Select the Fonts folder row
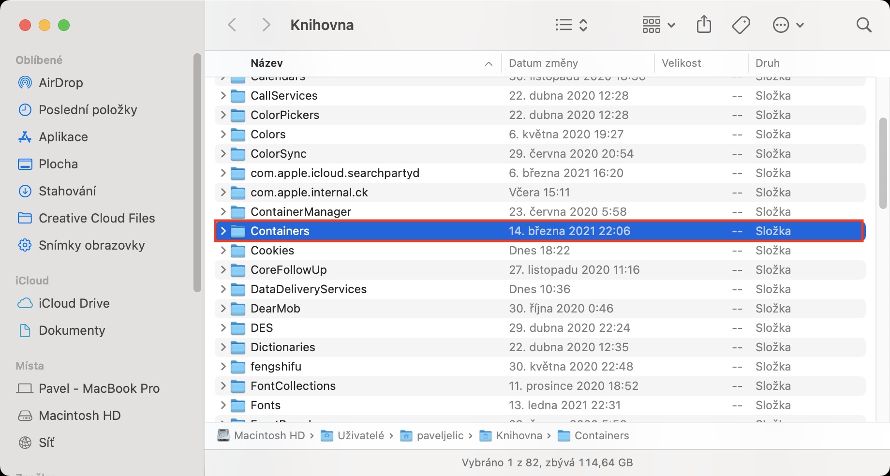 coord(540,405)
